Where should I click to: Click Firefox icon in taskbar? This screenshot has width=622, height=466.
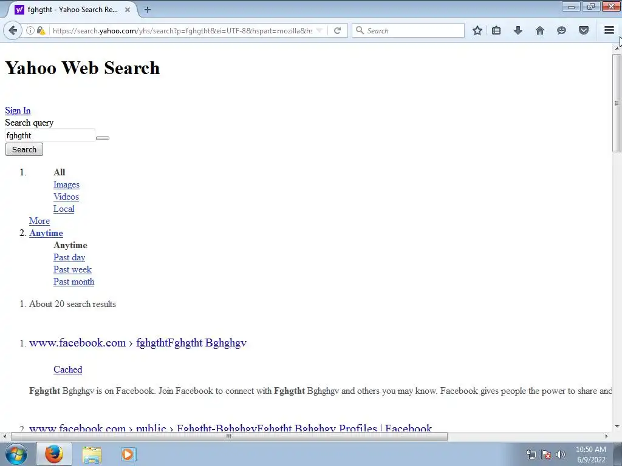[54, 454]
